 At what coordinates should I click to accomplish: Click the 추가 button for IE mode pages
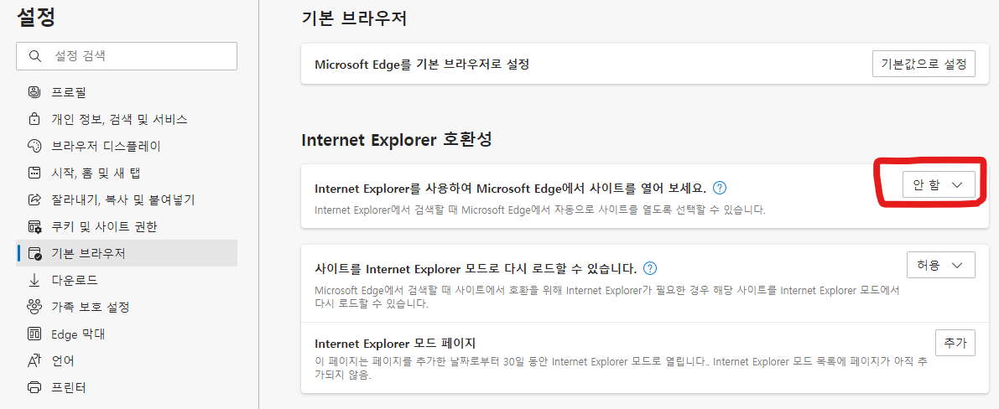pos(955,343)
